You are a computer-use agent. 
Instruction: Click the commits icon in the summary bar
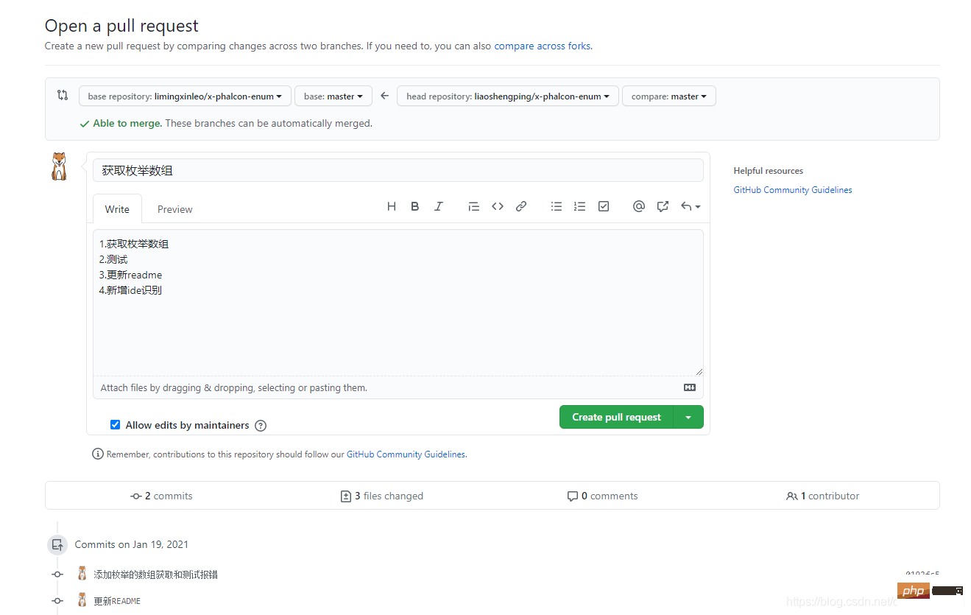point(136,496)
